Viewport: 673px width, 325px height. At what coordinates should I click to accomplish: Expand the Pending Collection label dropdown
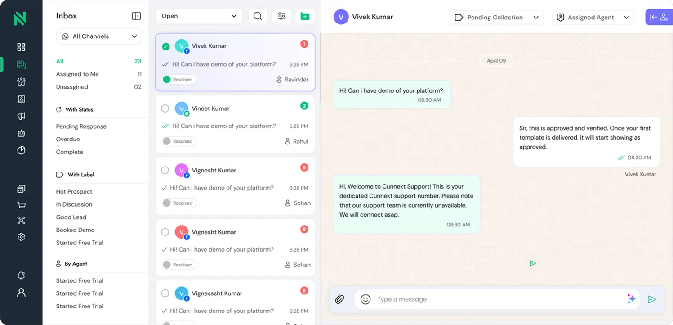point(496,17)
